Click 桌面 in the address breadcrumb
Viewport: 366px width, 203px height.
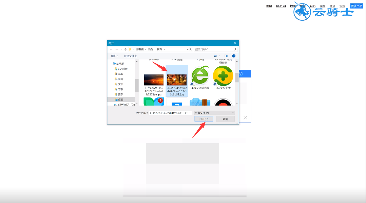point(150,49)
